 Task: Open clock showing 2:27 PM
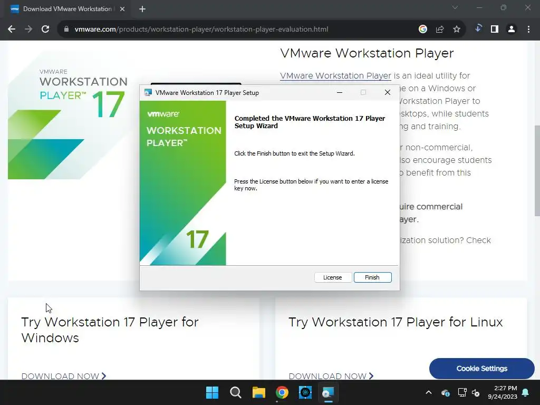(x=503, y=392)
